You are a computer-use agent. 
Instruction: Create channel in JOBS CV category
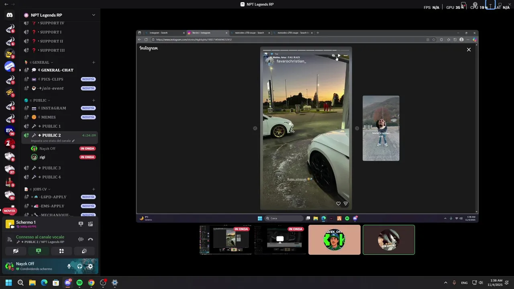pos(94,189)
